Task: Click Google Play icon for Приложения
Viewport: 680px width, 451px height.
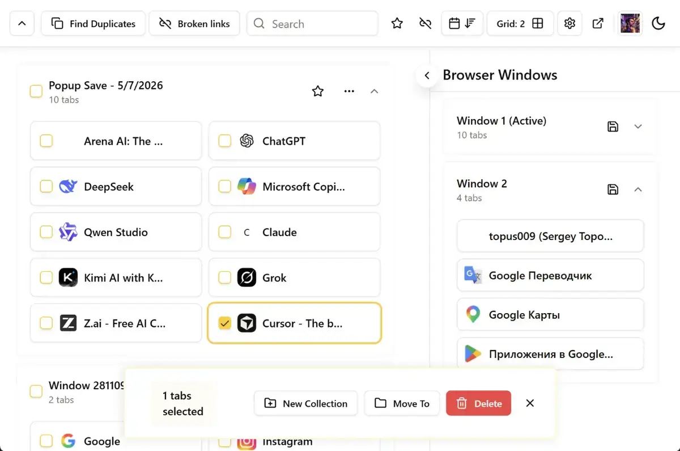Action: tap(473, 354)
